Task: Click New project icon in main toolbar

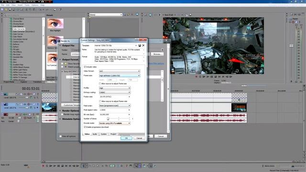Action: 2,10
